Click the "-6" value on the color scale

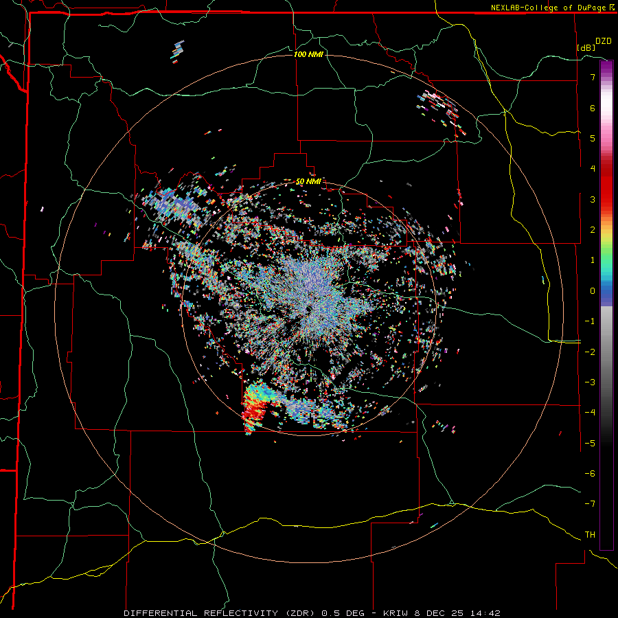click(x=590, y=474)
